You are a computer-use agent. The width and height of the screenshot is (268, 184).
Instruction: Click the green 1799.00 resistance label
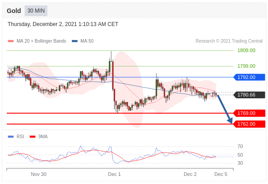[x=246, y=66]
